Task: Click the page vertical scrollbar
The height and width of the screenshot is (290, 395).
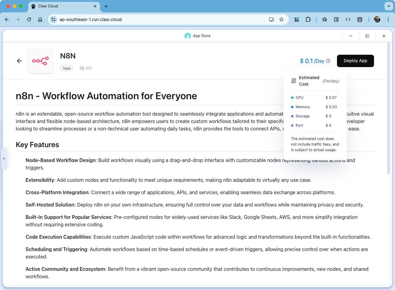Action: point(388,108)
